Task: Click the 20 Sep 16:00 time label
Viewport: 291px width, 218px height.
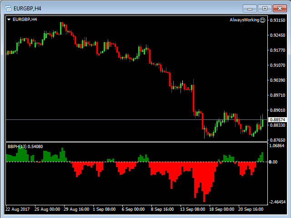Action: click(x=251, y=209)
